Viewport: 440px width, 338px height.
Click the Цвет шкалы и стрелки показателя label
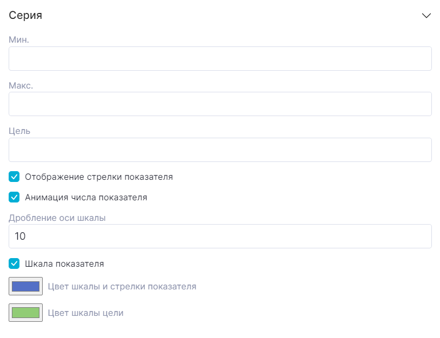122,286
